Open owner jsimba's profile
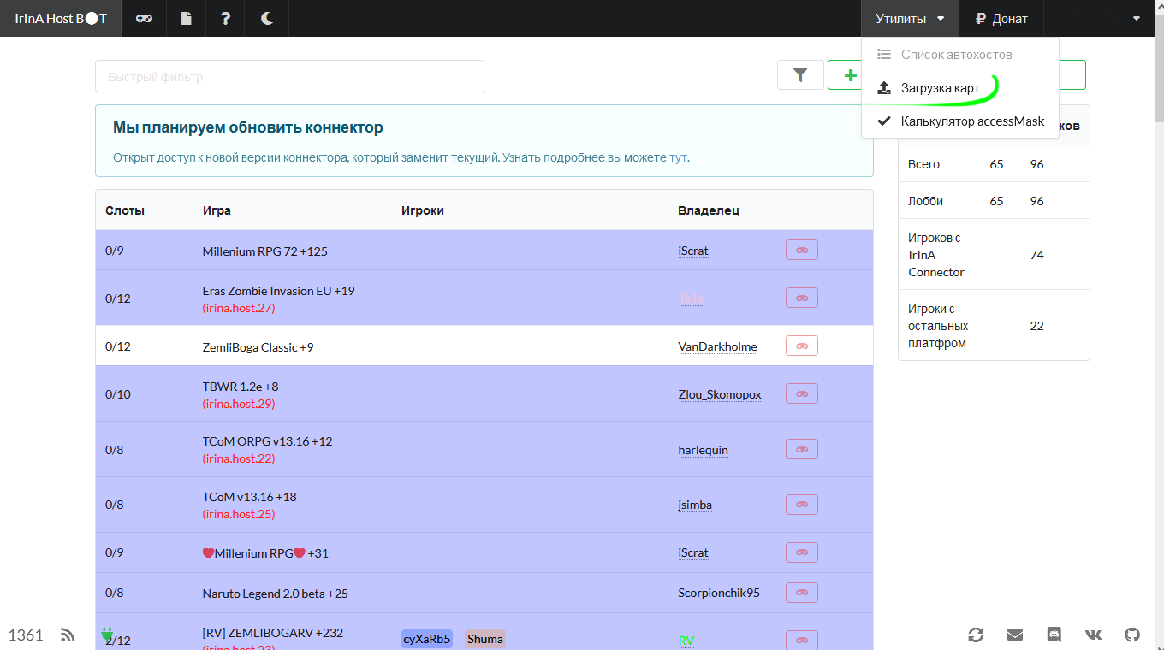The height and width of the screenshot is (650, 1164). point(695,505)
